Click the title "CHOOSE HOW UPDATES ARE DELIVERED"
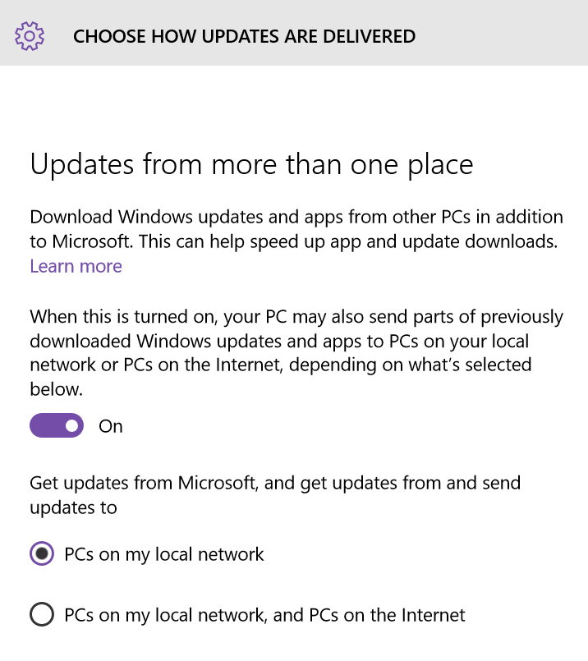588x661 pixels. pos(244,36)
